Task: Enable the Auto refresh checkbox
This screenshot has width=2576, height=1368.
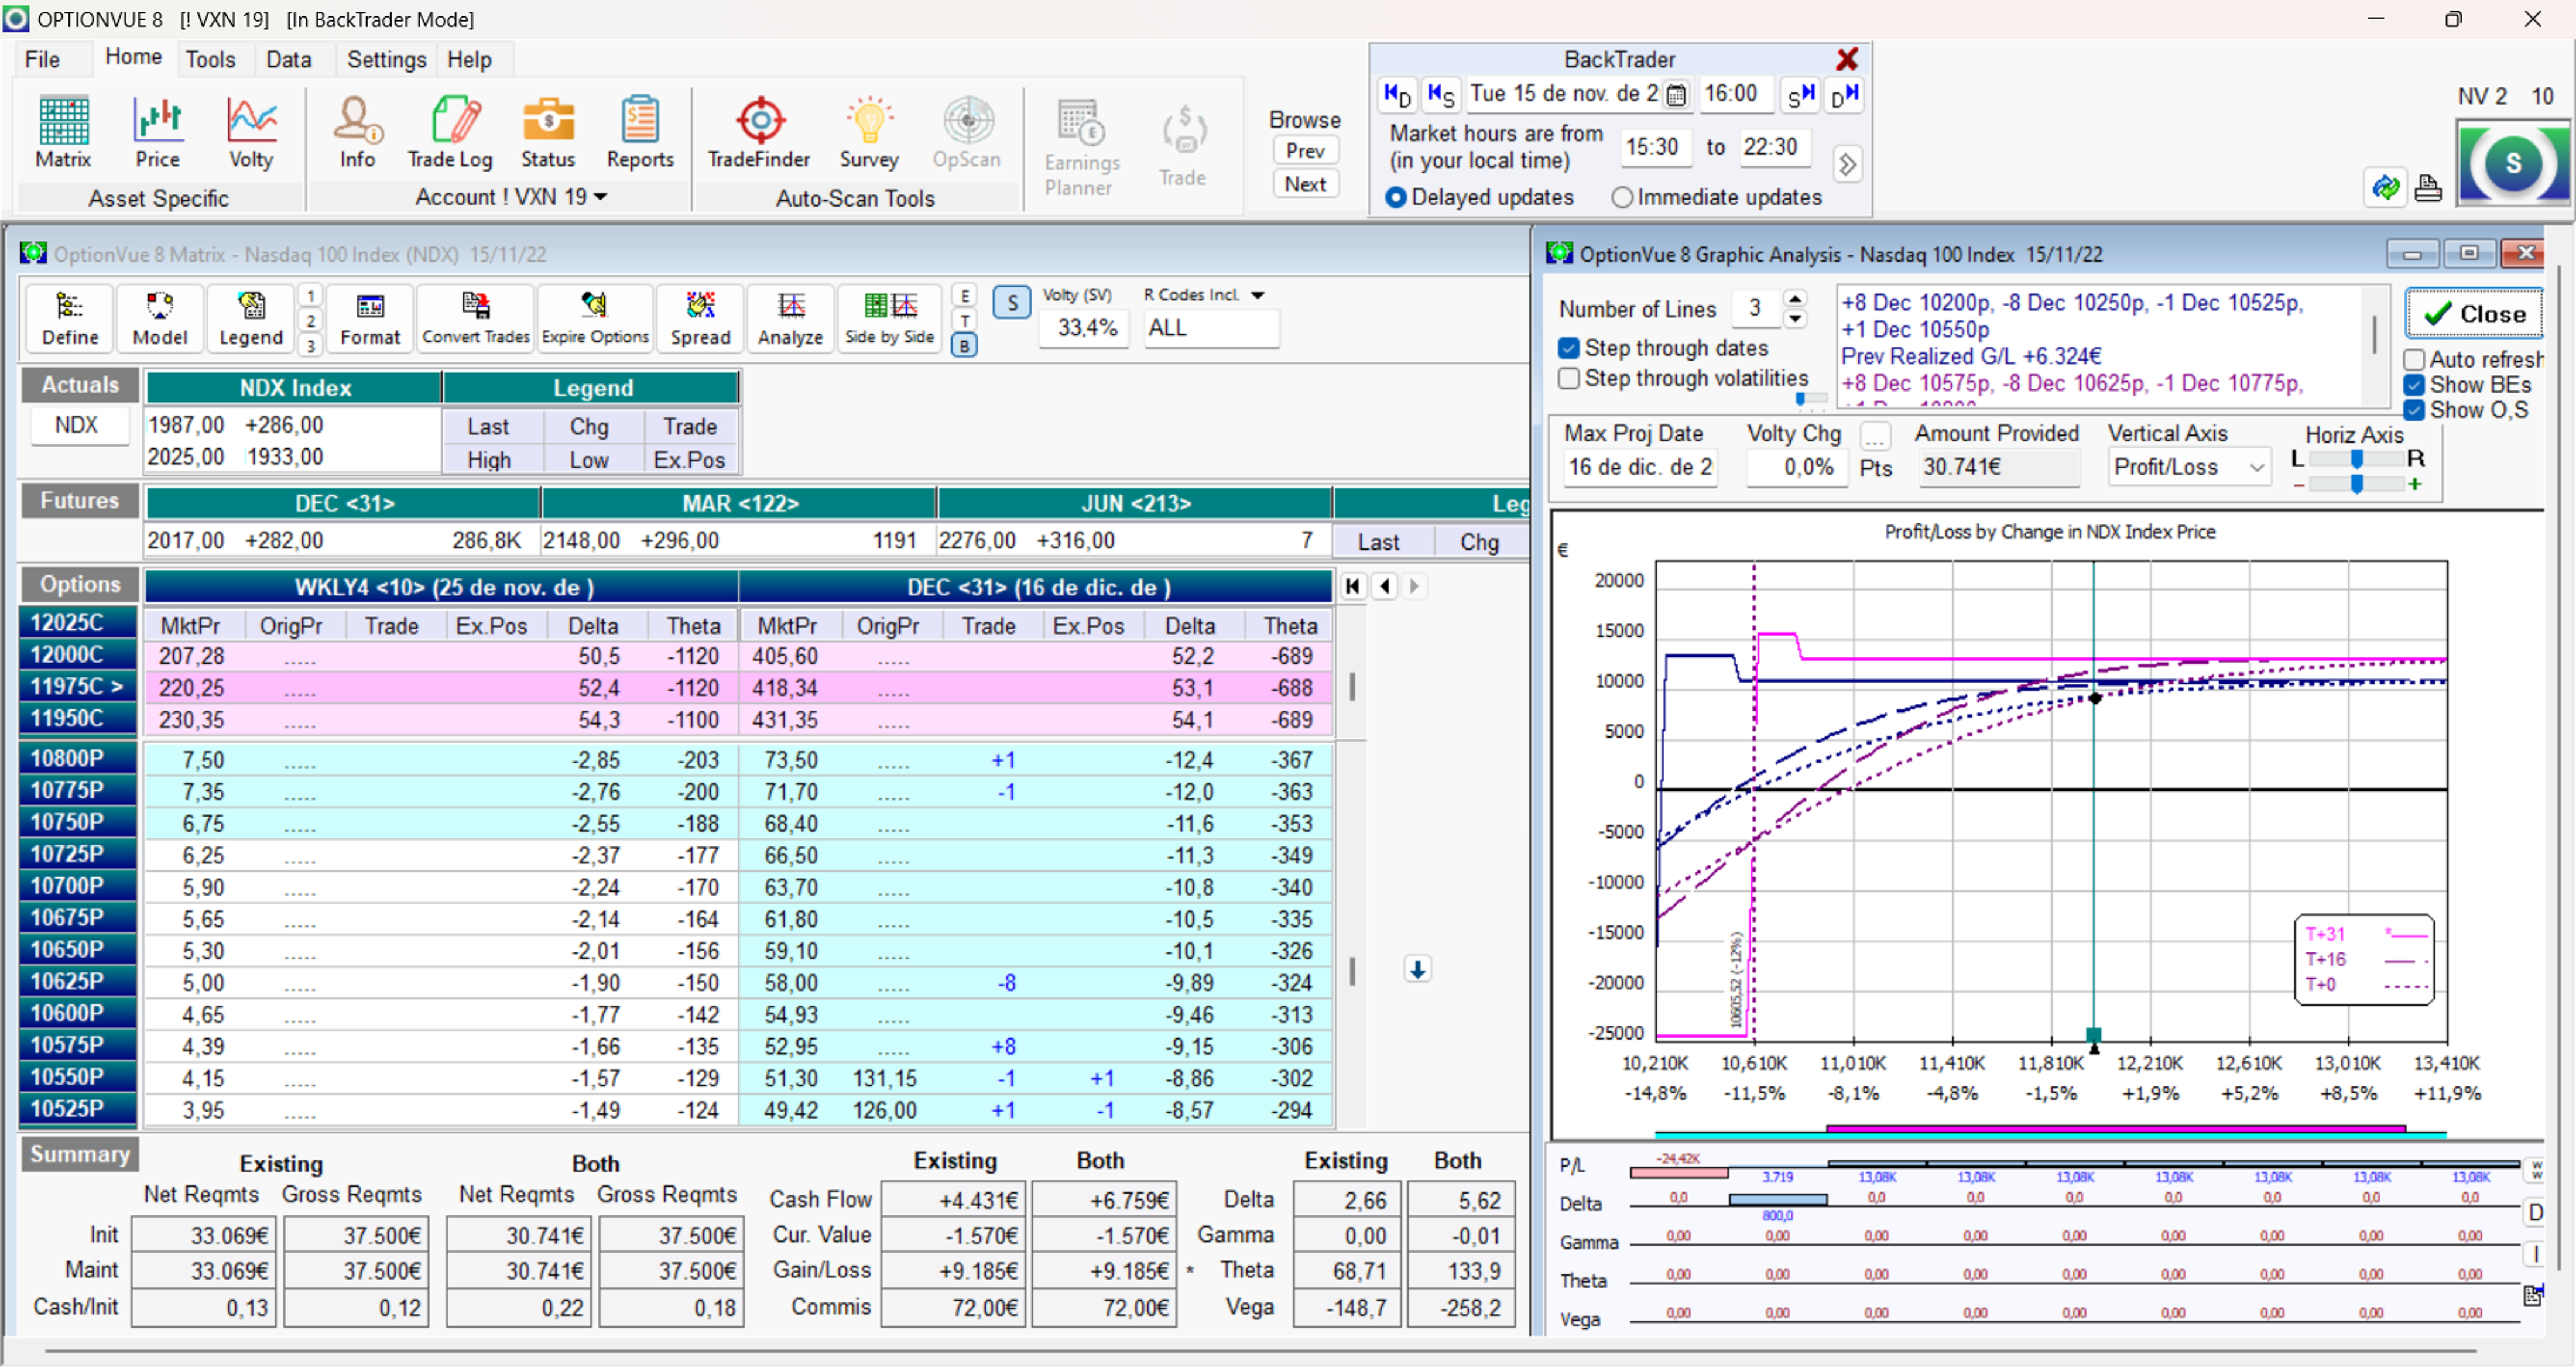Action: tap(2414, 360)
